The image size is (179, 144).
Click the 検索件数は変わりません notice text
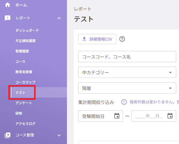[x=154, y=102]
